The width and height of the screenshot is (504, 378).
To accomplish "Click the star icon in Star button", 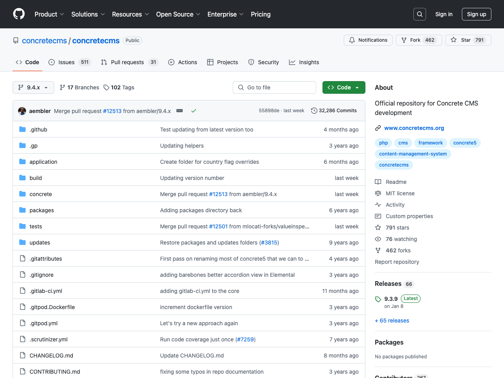I will [454, 40].
